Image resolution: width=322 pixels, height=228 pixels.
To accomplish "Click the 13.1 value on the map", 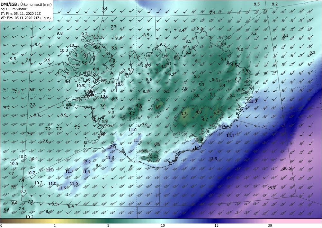I will coord(230,135).
